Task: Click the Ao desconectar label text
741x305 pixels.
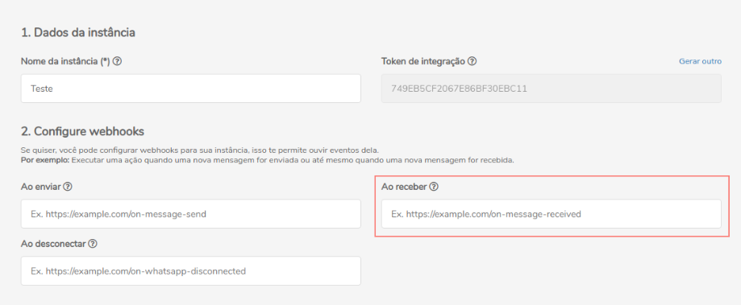Action: coord(53,244)
